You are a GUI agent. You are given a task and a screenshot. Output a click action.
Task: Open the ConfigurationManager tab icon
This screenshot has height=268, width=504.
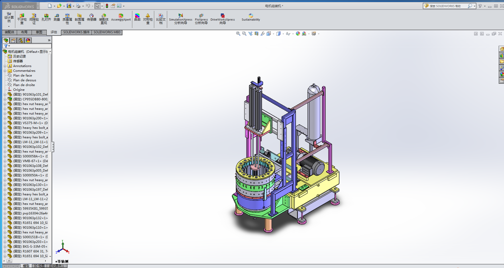point(21,40)
